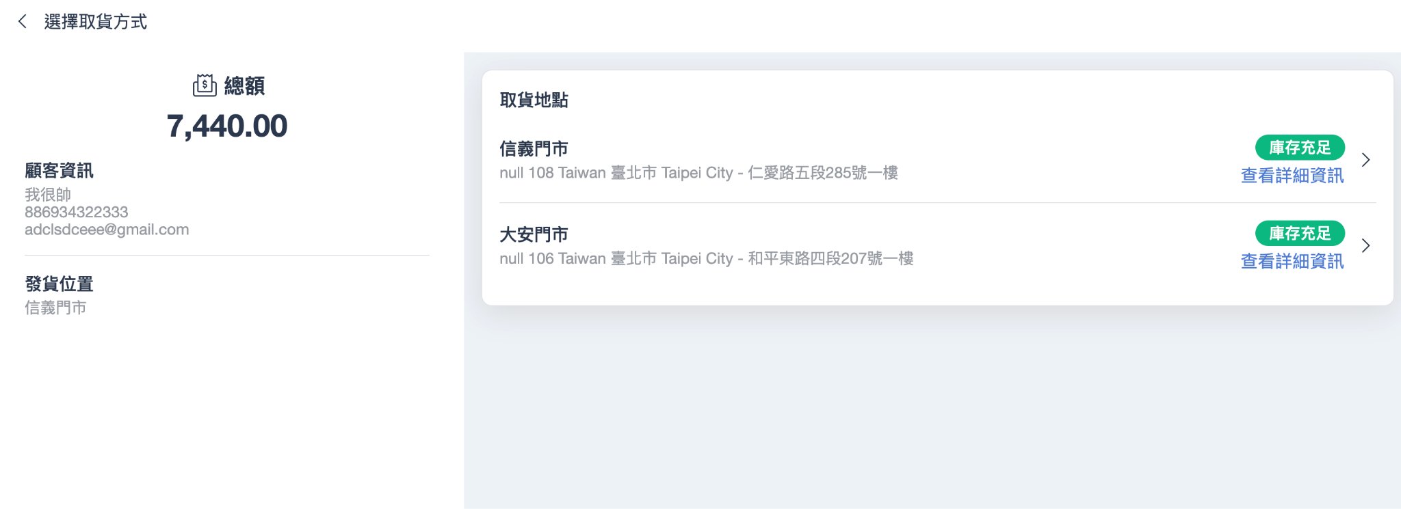The height and width of the screenshot is (509, 1401).
Task: Click the total amount 7,440.00
Action: (x=227, y=126)
